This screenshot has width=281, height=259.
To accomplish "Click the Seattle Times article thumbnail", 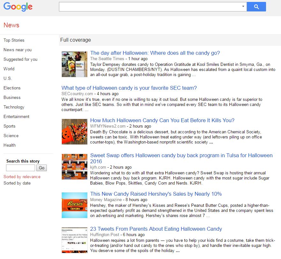I will (x=74, y=64).
